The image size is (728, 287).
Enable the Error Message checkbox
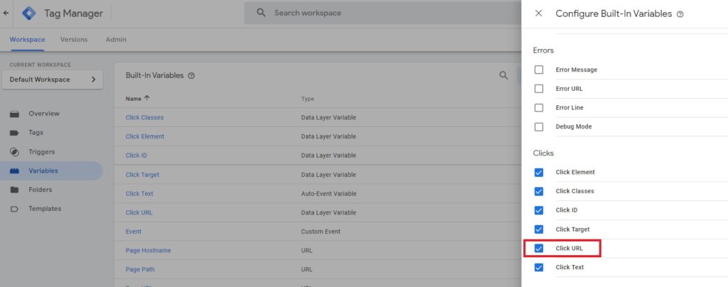pyautogui.click(x=539, y=70)
